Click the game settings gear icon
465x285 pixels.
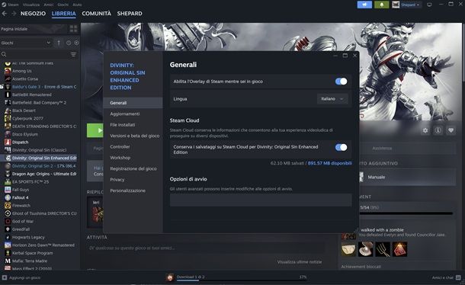pyautogui.click(x=425, y=130)
